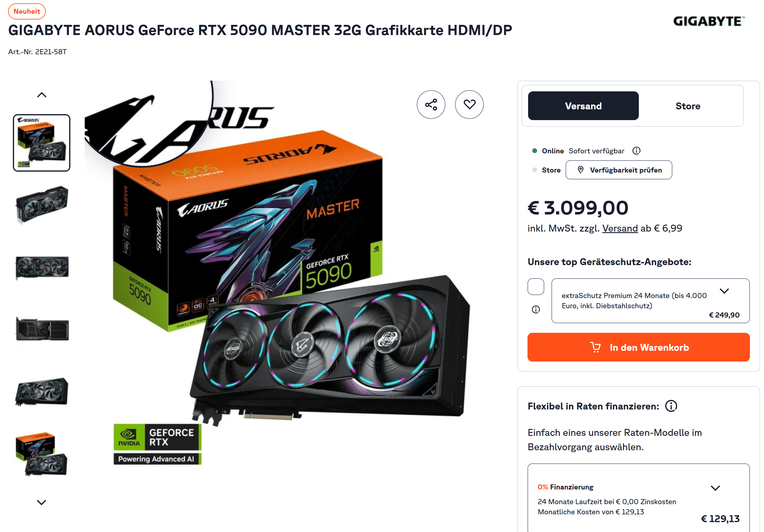764x532 pixels.
Task: Click In den Warenkorb button
Action: click(x=638, y=347)
